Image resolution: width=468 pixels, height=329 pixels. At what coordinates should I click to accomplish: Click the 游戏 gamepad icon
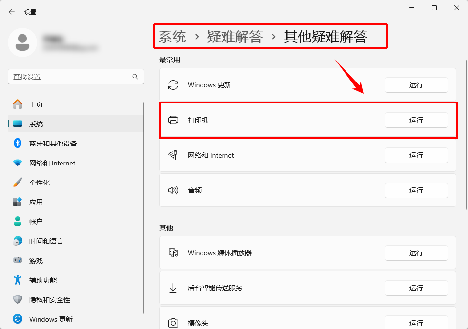click(18, 260)
